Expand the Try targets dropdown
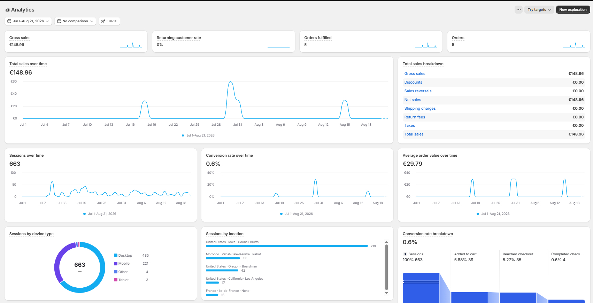593x303 pixels. [539, 10]
